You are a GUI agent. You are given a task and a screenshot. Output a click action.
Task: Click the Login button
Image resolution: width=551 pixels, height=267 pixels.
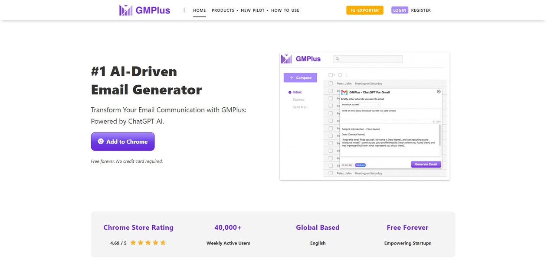coord(400,10)
